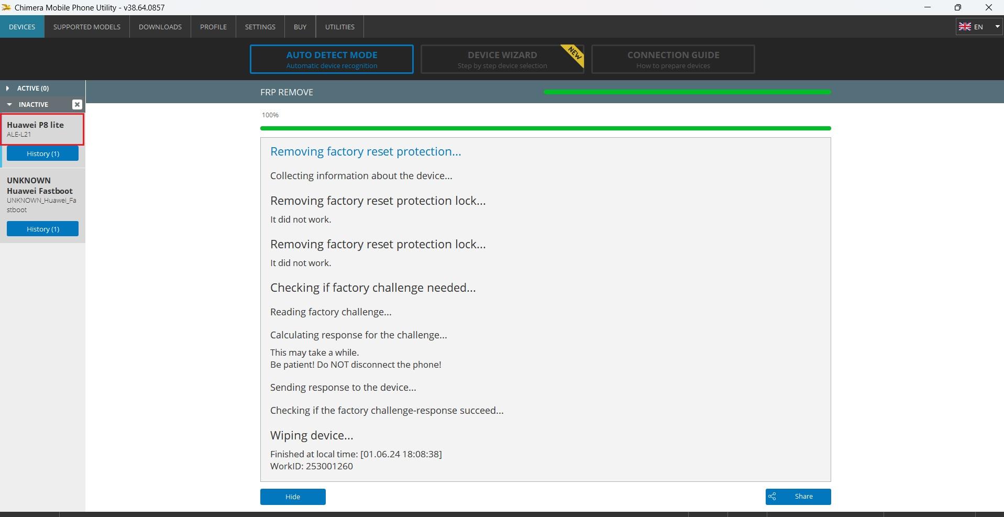1004x517 pixels.
Task: Click the UK flag language icon
Action: coord(965,27)
